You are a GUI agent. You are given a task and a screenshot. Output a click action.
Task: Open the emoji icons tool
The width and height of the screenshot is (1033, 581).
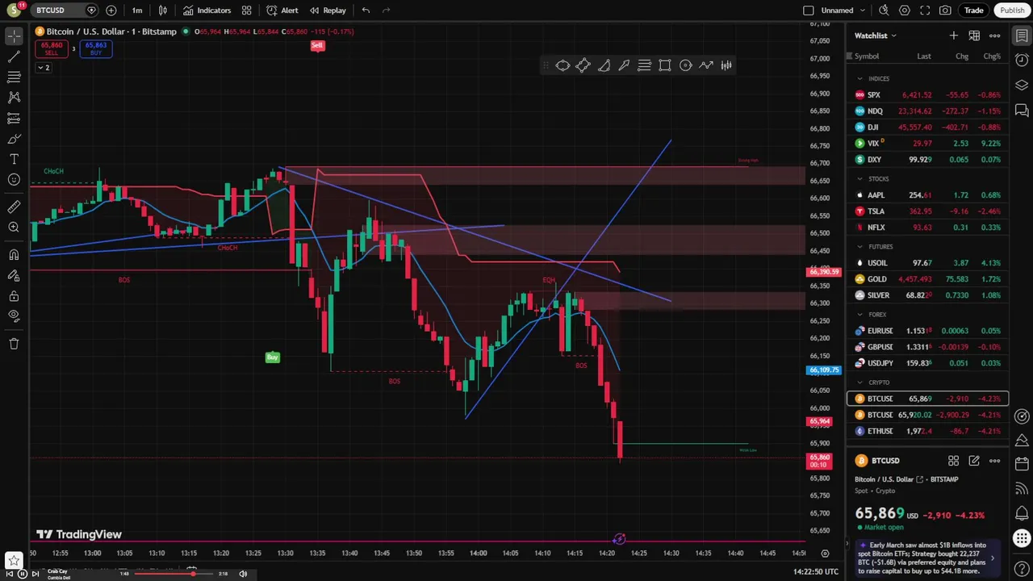14,180
